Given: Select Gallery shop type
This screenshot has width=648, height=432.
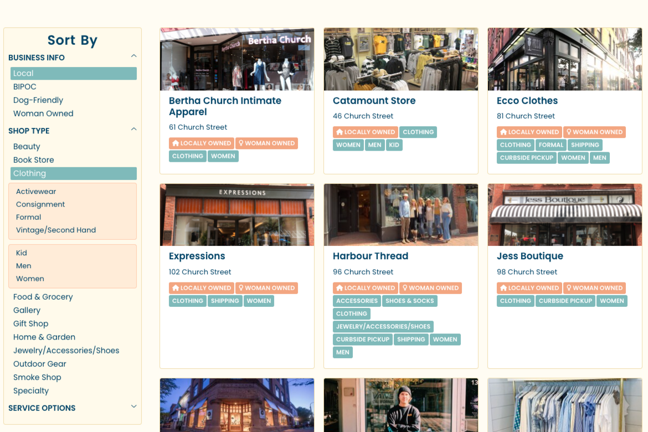Looking at the screenshot, I should [27, 311].
